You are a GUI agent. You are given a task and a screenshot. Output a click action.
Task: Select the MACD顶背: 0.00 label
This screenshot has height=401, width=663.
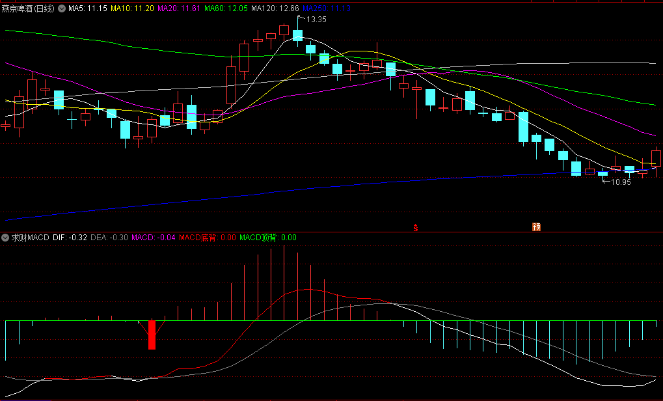[268, 238]
